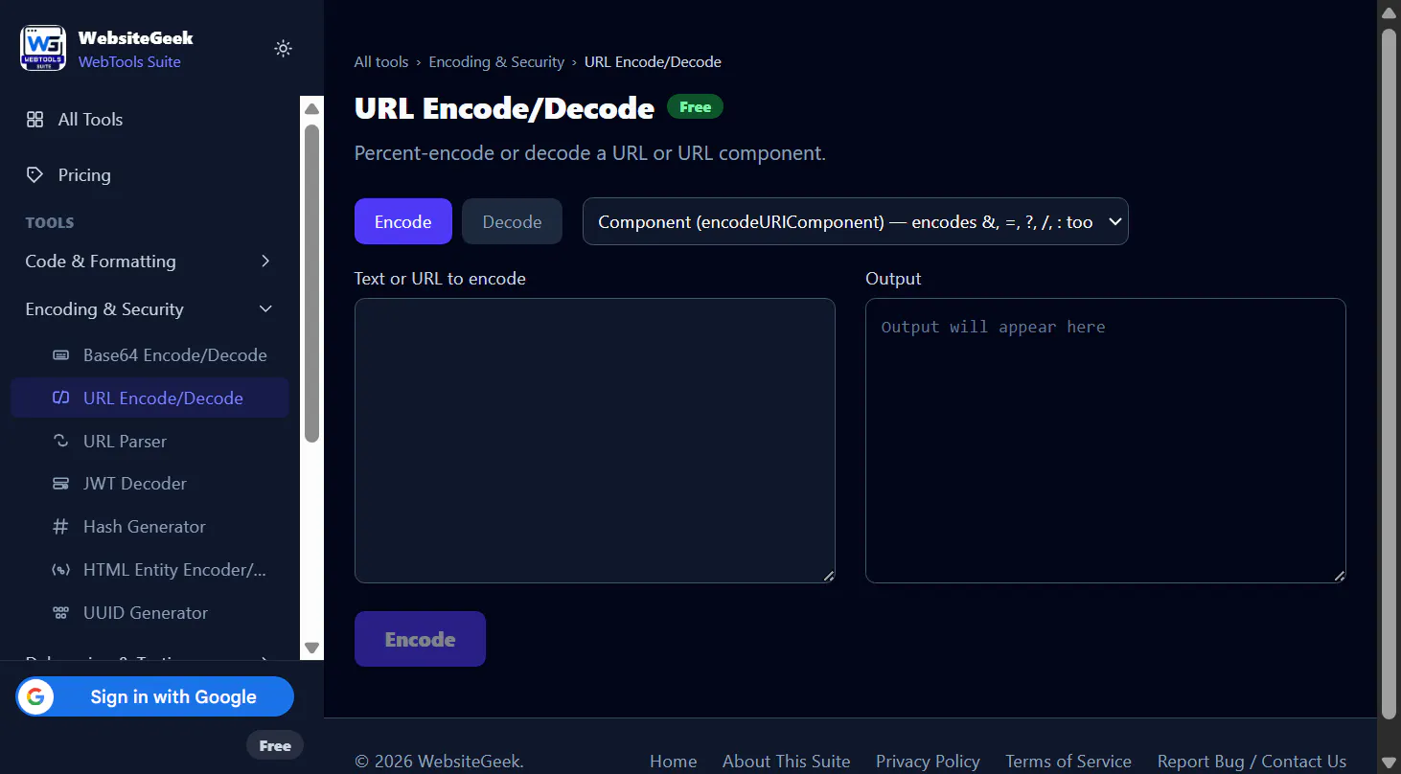Image resolution: width=1401 pixels, height=774 pixels.
Task: Open HTML Entity Encoder tool
Action: (149, 570)
